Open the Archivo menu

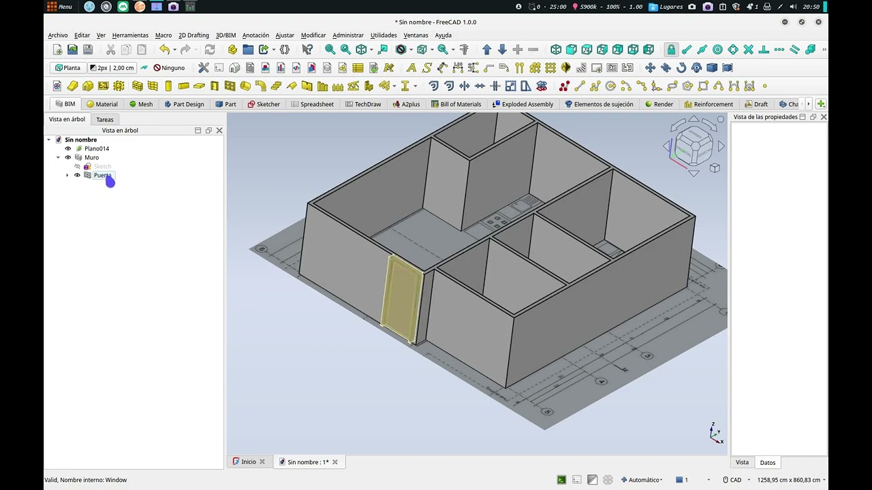coord(58,35)
